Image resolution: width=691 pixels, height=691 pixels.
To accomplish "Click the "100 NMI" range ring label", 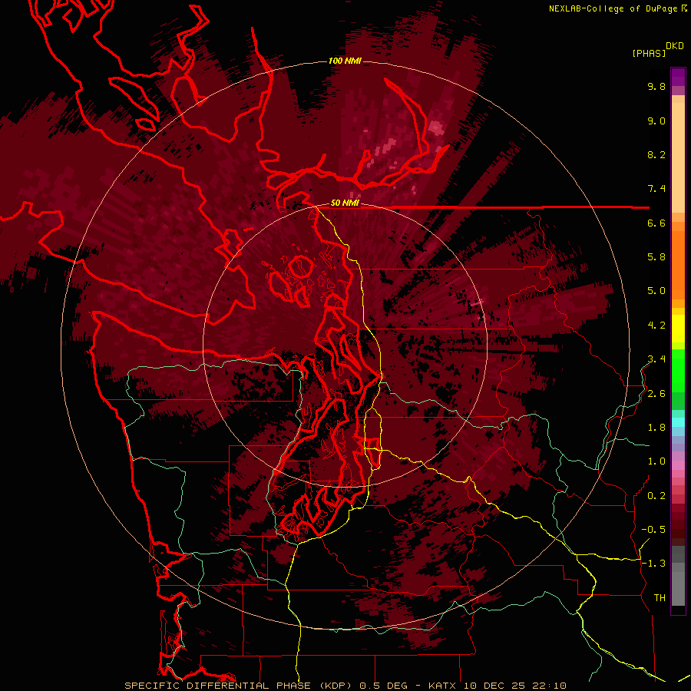I will 345,61.
